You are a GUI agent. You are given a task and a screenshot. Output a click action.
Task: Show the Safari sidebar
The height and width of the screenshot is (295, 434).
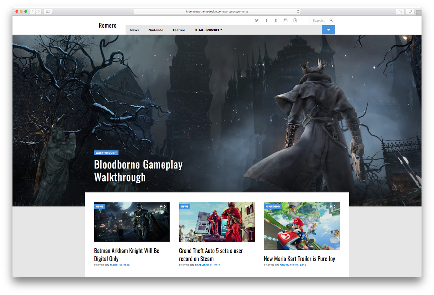click(48, 11)
